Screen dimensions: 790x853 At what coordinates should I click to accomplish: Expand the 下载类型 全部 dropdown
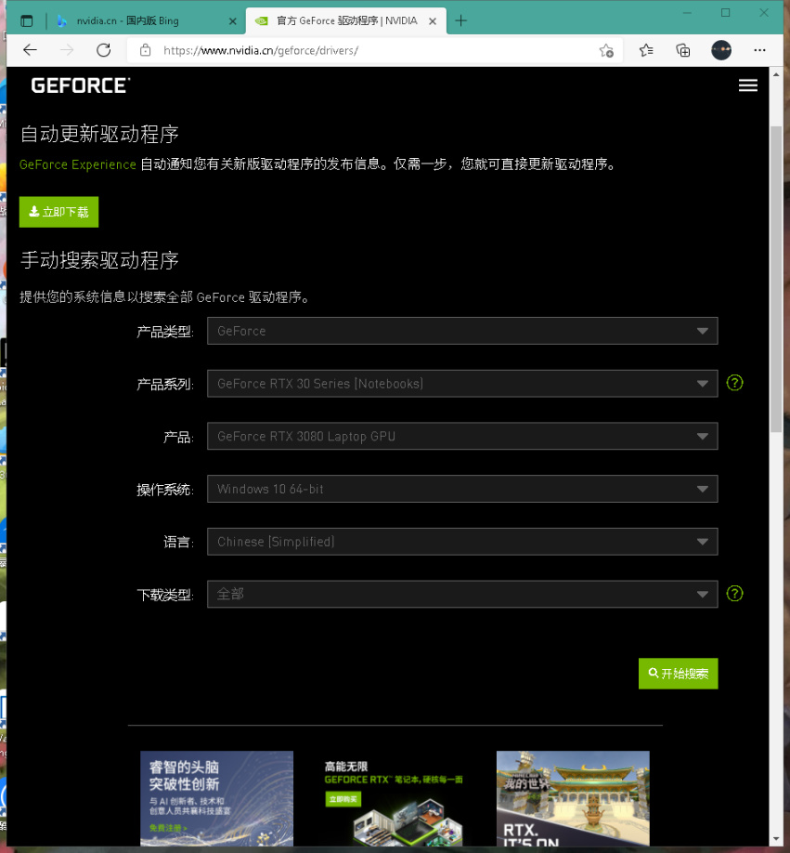click(461, 594)
